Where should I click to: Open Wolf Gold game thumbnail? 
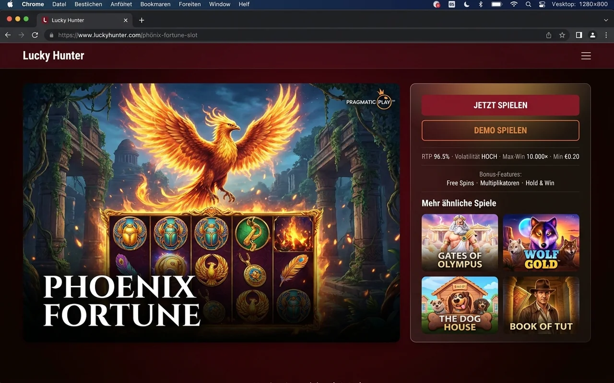point(541,243)
